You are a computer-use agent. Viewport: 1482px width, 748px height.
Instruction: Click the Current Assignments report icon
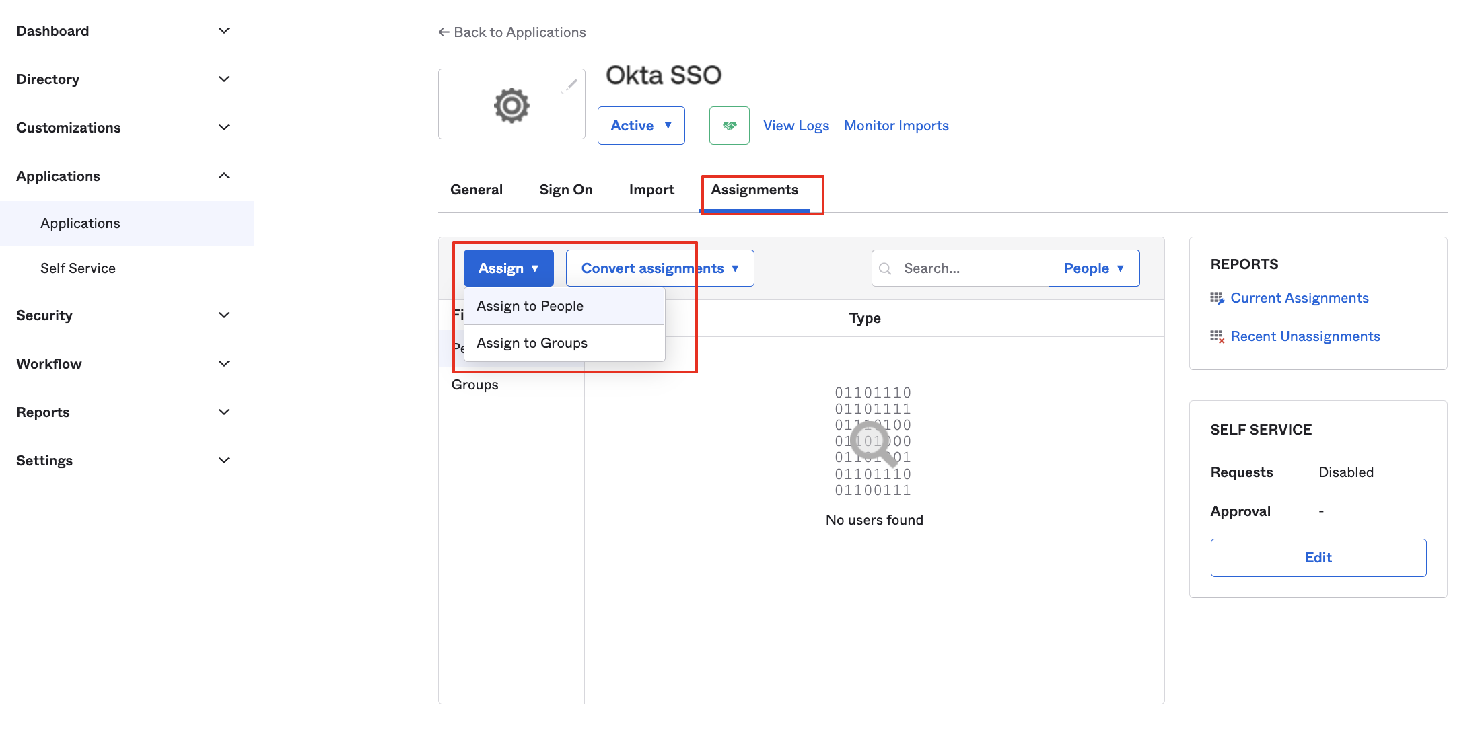click(x=1217, y=298)
